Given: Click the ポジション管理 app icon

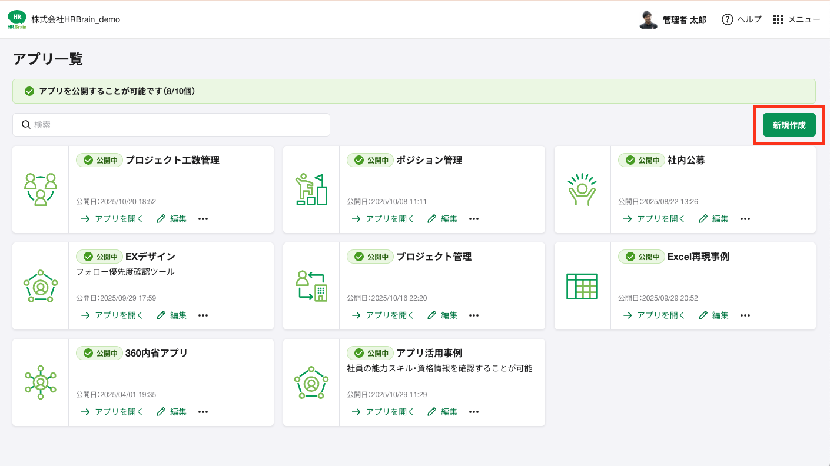Looking at the screenshot, I should point(311,189).
